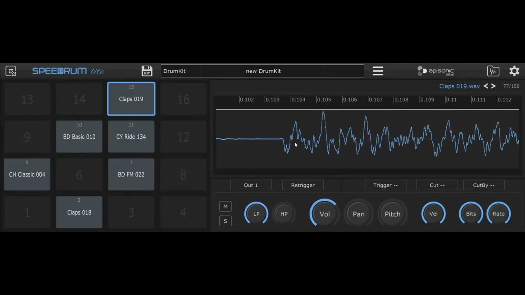Select the BD FM 022 pad
The width and height of the screenshot is (525, 295).
click(x=131, y=175)
